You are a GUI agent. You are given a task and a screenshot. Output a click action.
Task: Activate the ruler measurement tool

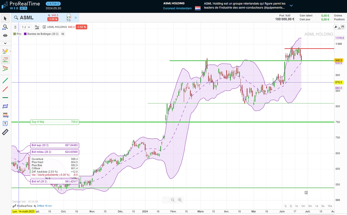(5, 132)
